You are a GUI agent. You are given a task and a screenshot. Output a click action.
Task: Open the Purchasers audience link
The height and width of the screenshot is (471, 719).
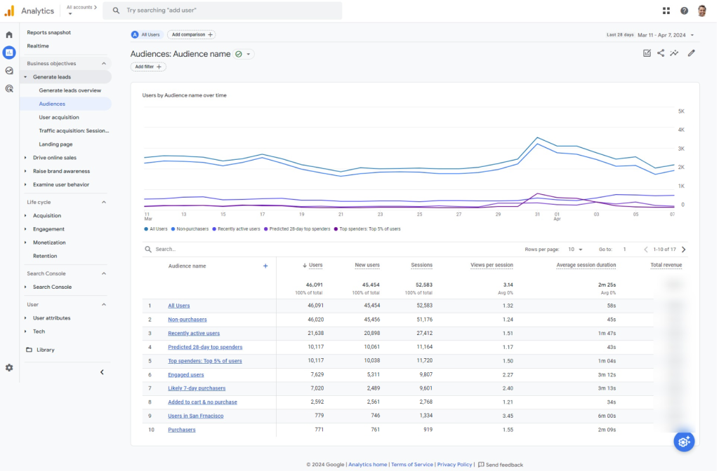[182, 430]
